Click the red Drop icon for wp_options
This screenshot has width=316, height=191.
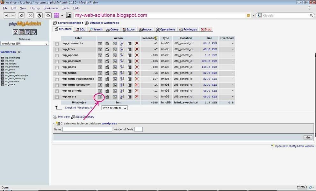(x=137, y=55)
